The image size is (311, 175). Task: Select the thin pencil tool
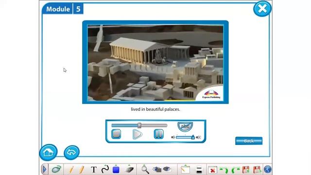click(71, 170)
